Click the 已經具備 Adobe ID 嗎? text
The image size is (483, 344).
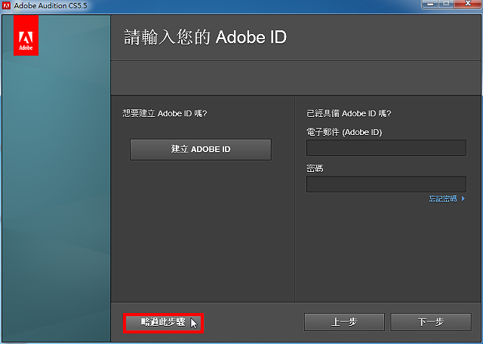(349, 113)
